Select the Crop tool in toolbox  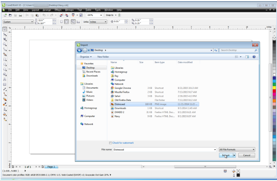coord(4,40)
